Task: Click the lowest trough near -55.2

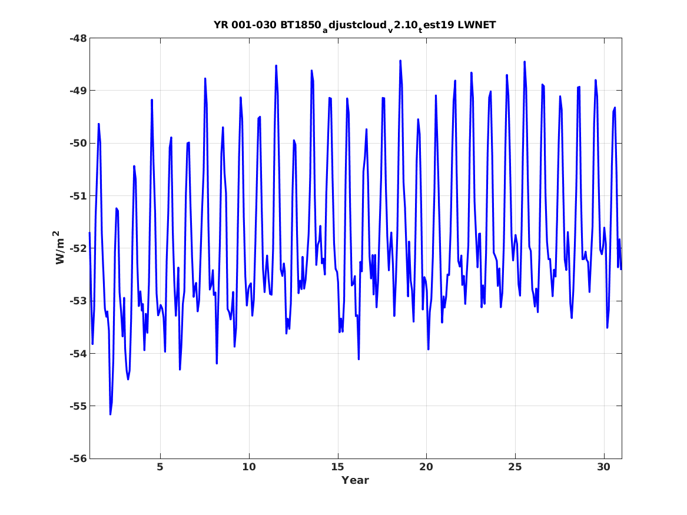Action: click(x=111, y=414)
